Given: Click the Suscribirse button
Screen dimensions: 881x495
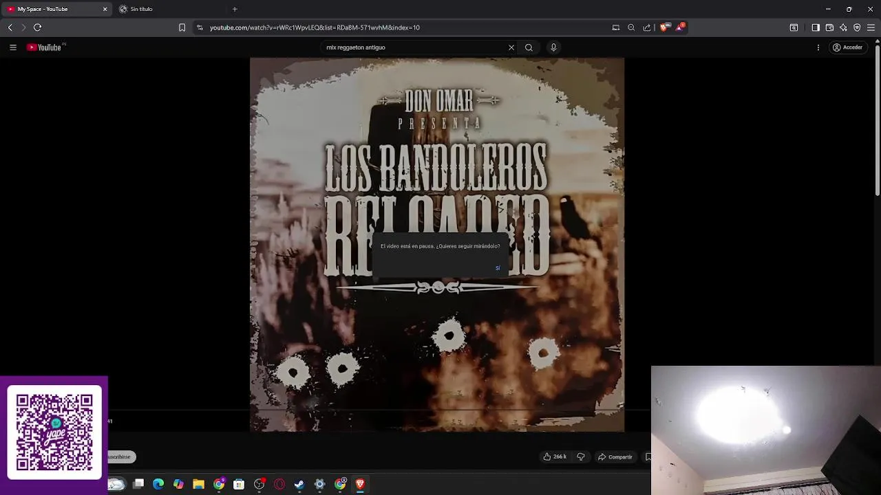Looking at the screenshot, I should [121, 456].
